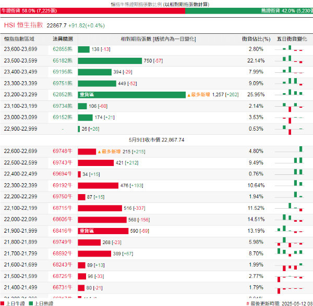Click the green 熊證街貨 42.0% ratio bar
This screenshot has width=313, height=306.
click(249, 11)
